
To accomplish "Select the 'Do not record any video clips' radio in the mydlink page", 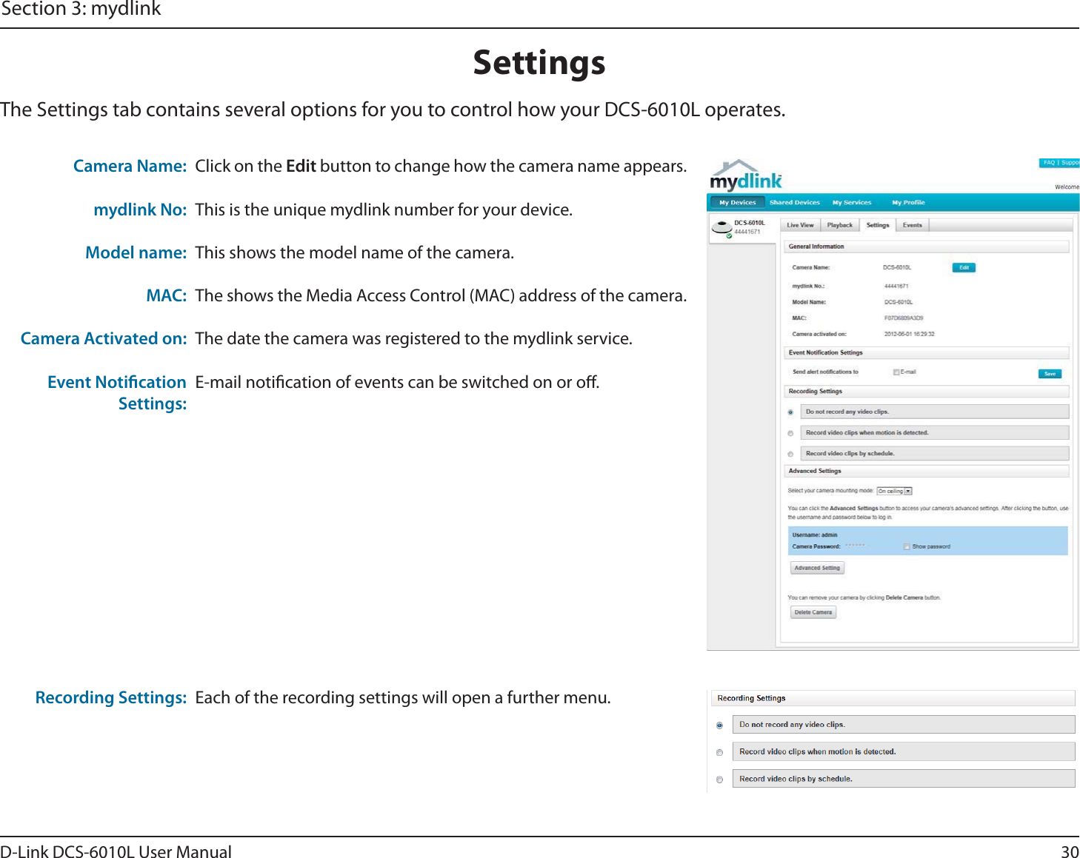I will click(x=790, y=412).
